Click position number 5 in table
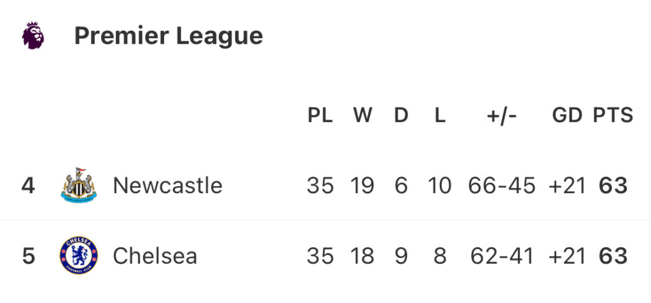The image size is (651, 303). (28, 256)
